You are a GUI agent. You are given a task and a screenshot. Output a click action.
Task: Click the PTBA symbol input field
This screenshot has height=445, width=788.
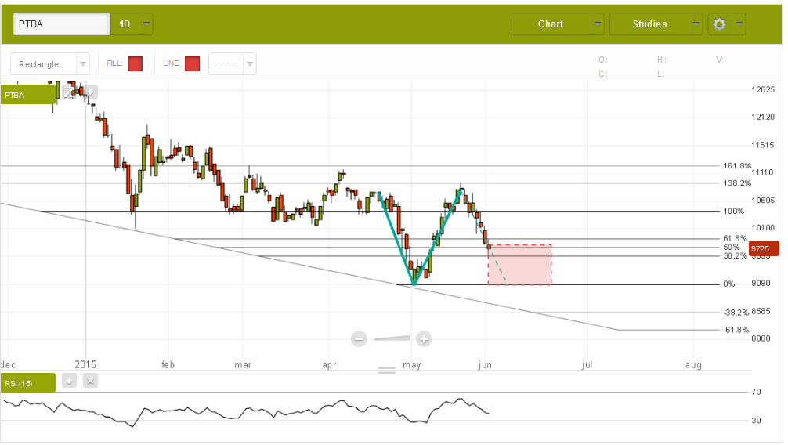click(62, 24)
